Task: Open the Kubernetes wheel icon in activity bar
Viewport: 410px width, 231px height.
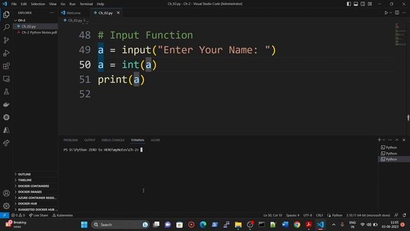Action: (6, 117)
